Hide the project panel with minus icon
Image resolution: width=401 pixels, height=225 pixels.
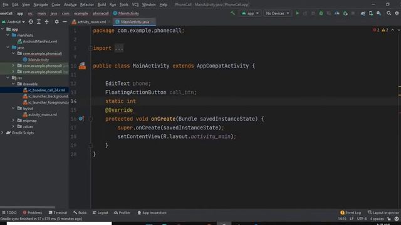coord(65,22)
